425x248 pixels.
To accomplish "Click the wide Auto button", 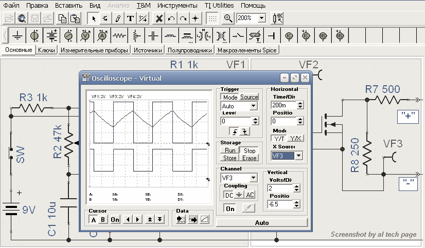I will [x=262, y=223].
